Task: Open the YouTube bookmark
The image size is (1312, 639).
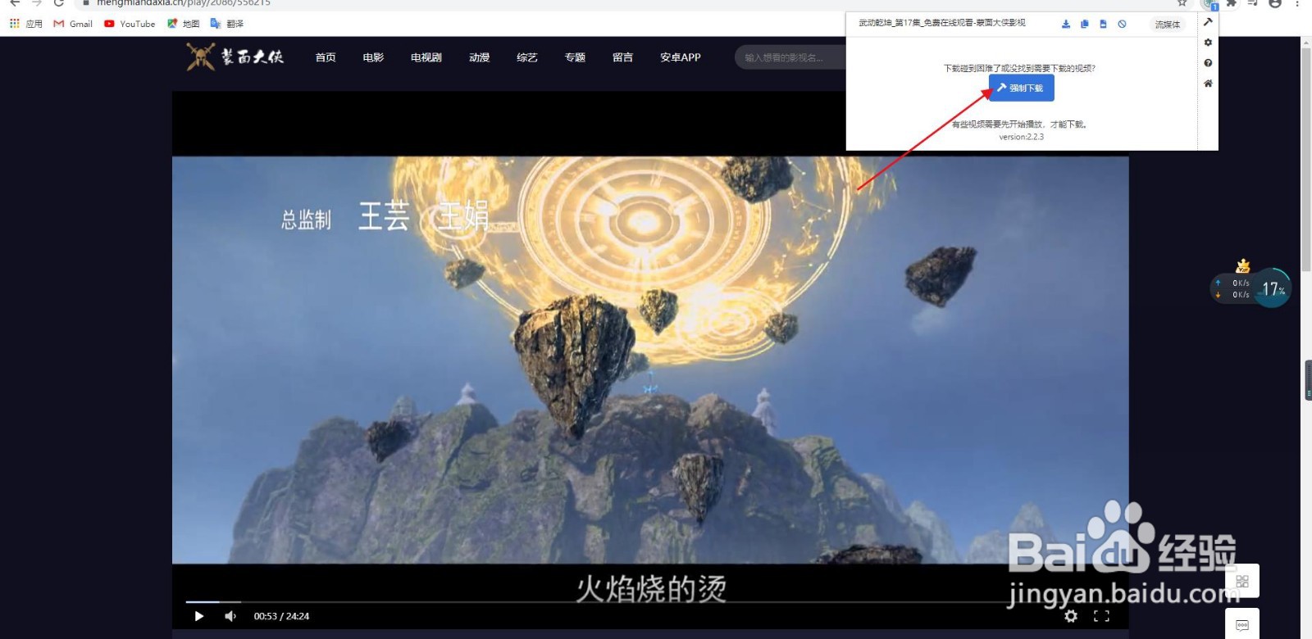Action: [130, 24]
